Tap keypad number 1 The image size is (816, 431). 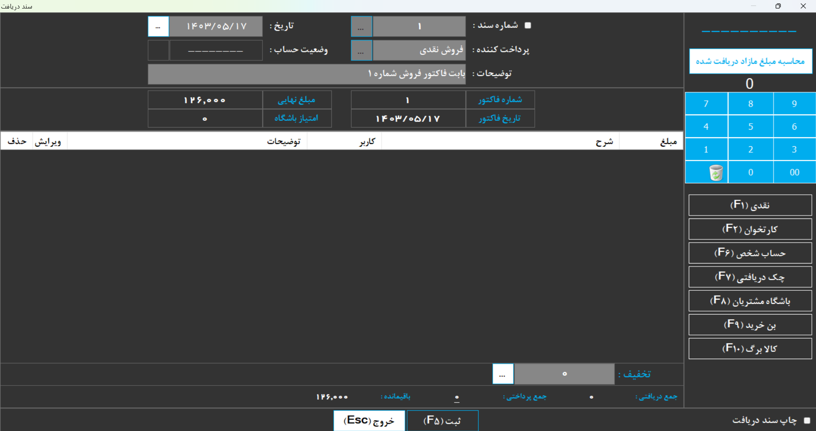tap(707, 150)
